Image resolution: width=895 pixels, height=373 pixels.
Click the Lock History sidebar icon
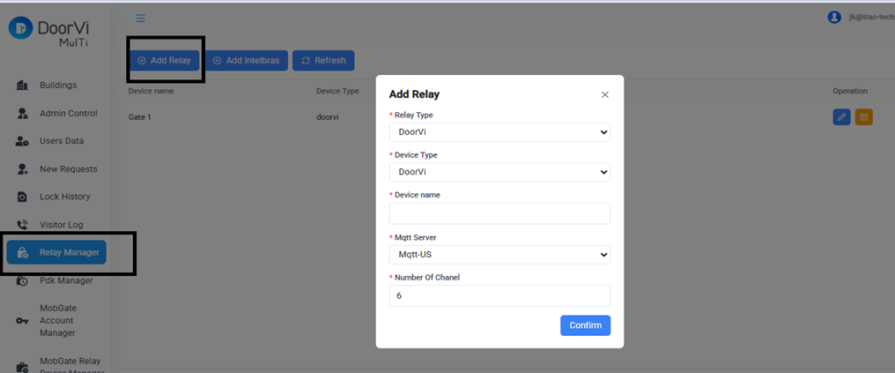point(22,197)
